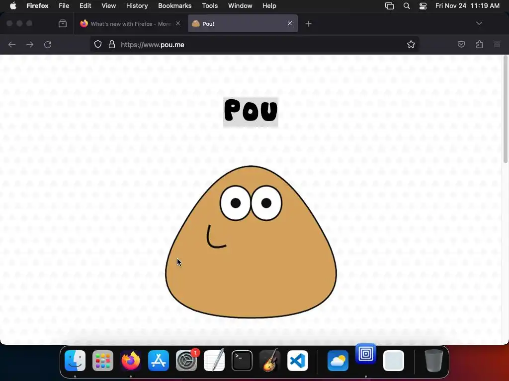The image size is (509, 381).
Task: Open Finder from the Dock
Action: 75,360
